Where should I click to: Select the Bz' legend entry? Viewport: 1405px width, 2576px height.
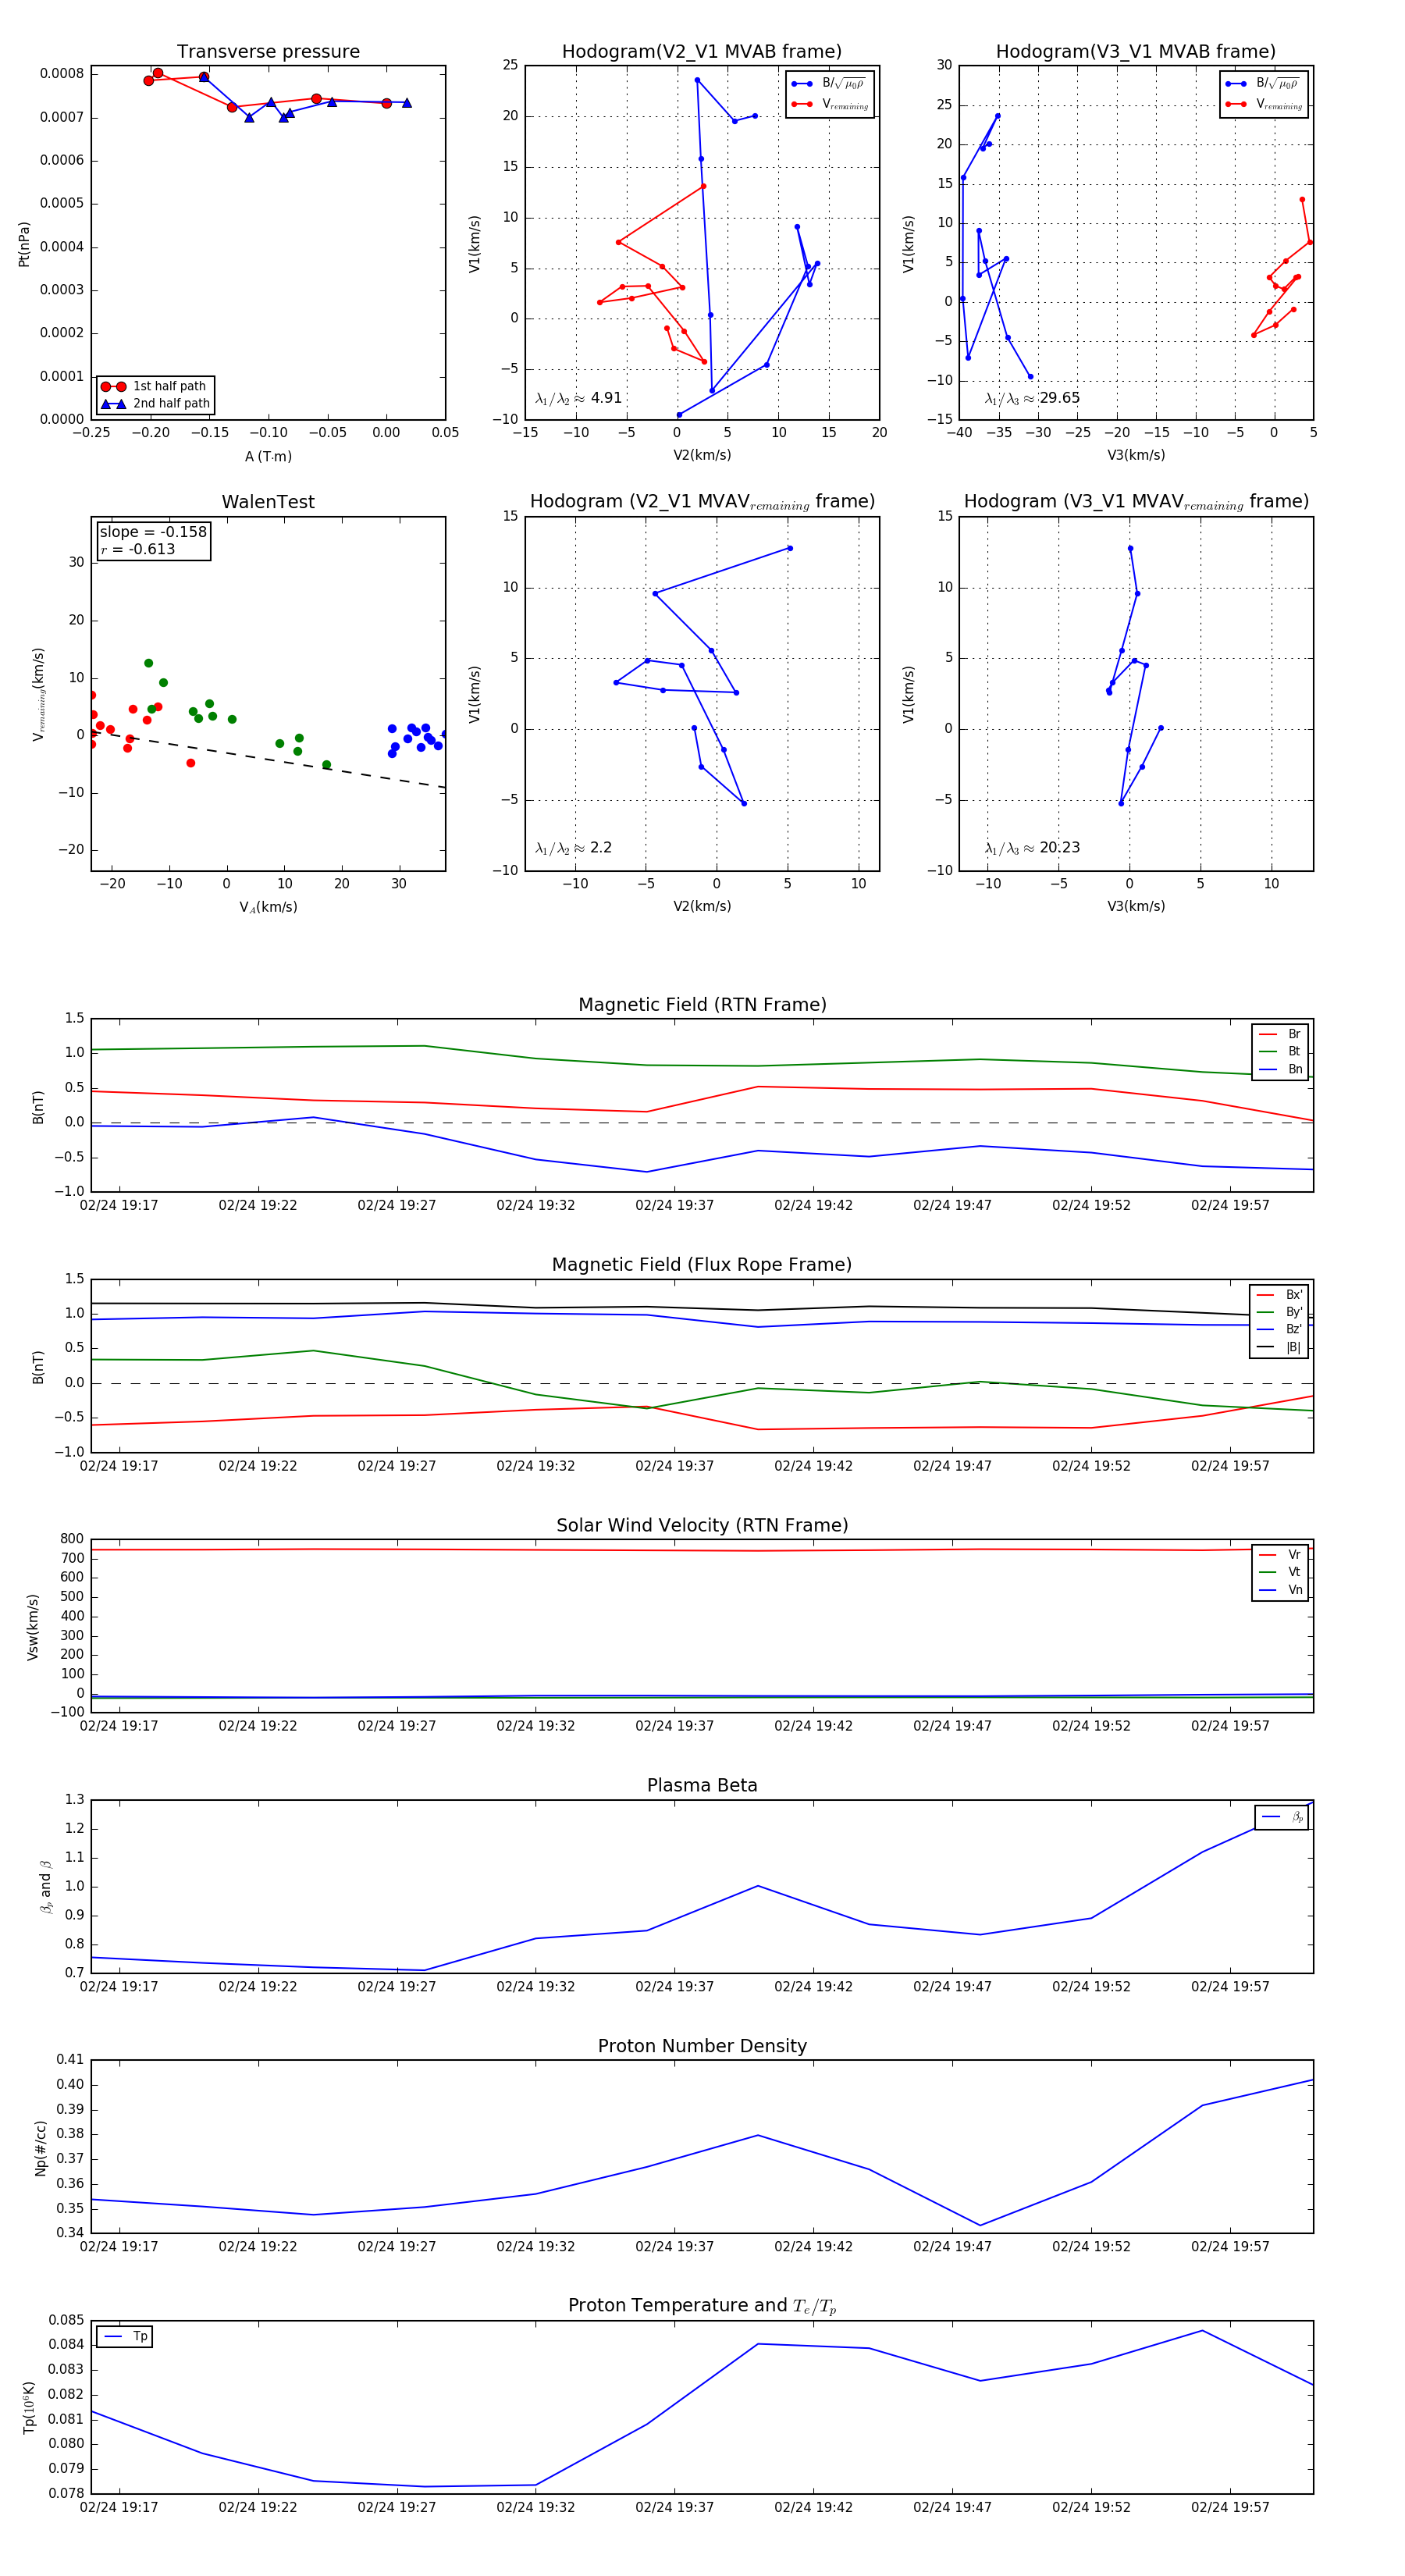[1280, 1330]
